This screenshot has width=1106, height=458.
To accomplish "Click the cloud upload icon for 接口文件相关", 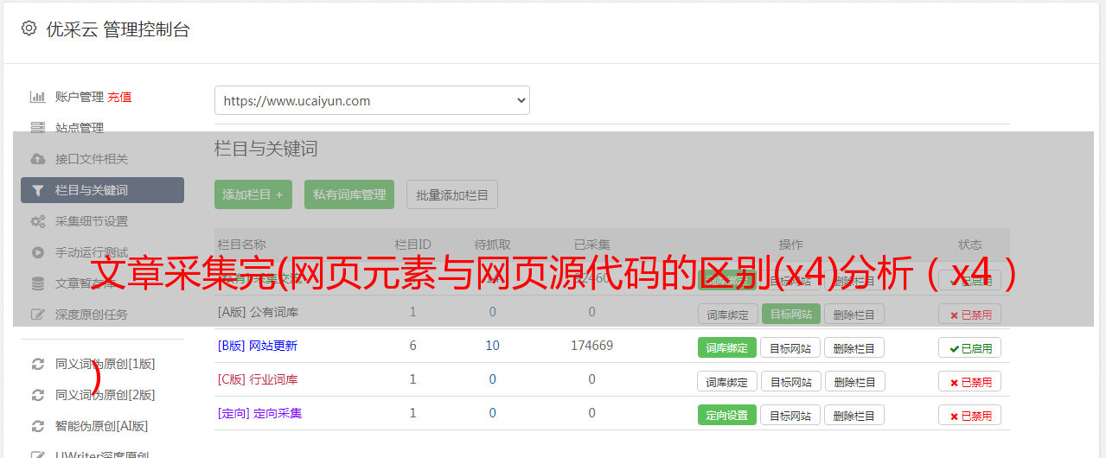I will tap(37, 159).
